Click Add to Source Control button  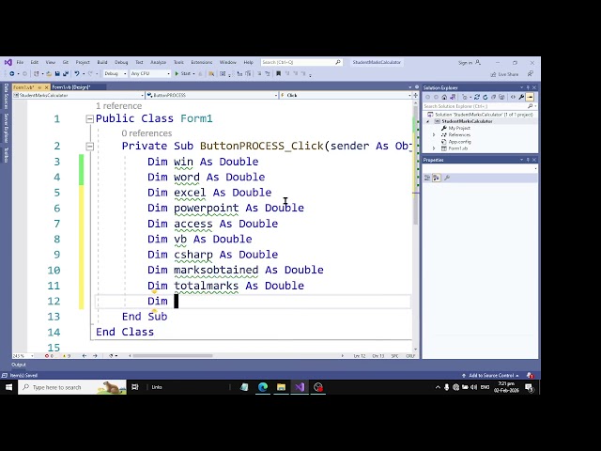490,376
